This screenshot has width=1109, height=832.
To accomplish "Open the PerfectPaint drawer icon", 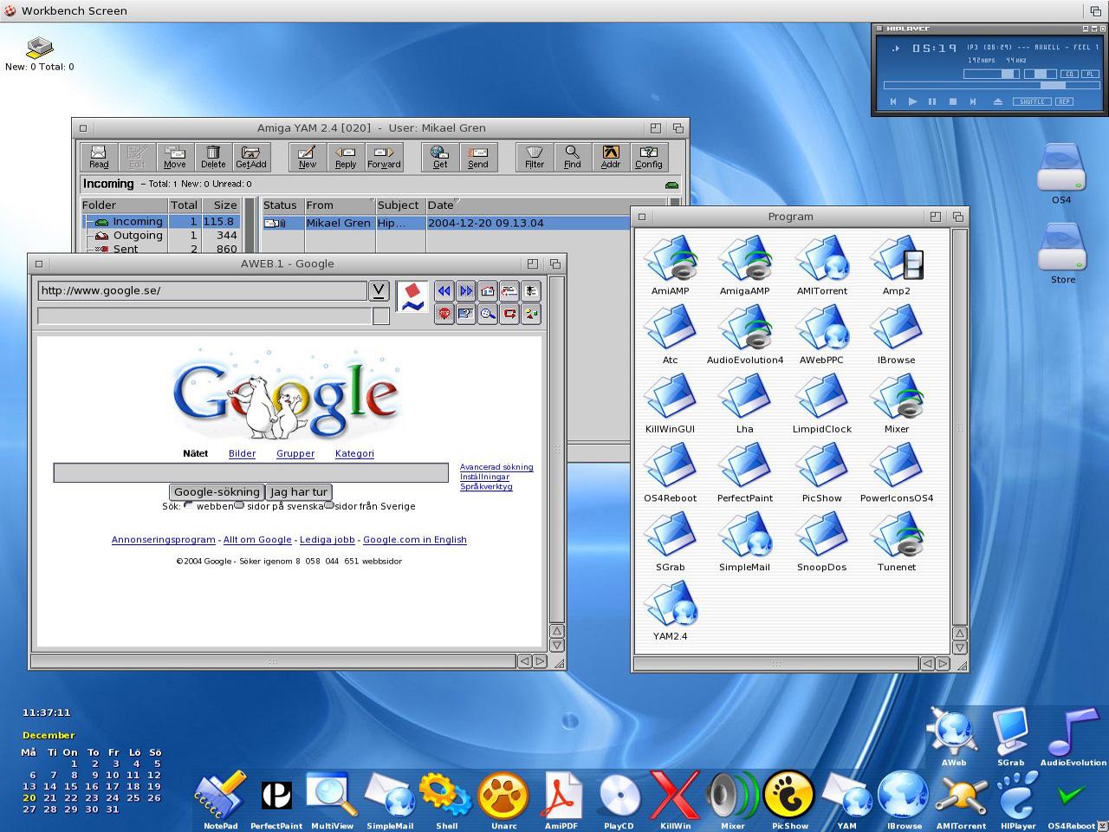I will (745, 472).
